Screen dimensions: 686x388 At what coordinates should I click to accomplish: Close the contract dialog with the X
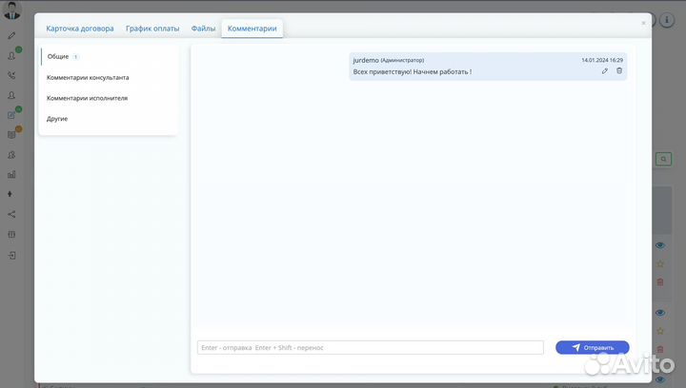pos(643,23)
